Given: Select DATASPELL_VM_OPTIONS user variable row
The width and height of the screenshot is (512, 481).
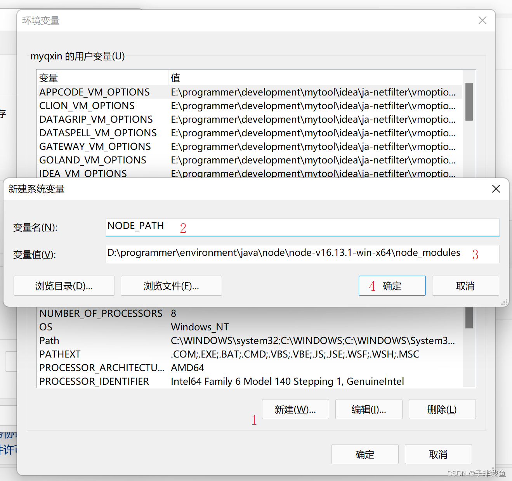Looking at the screenshot, I should (x=249, y=133).
